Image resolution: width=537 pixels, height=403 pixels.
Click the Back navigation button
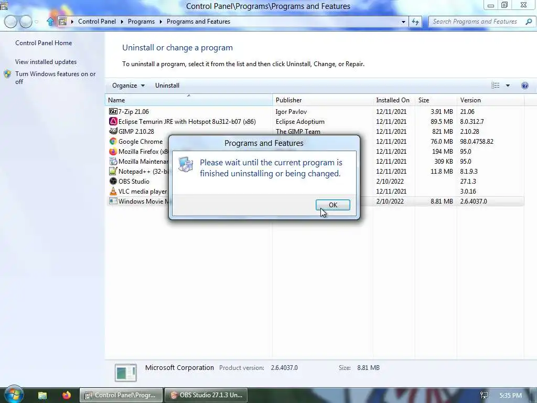(10, 22)
